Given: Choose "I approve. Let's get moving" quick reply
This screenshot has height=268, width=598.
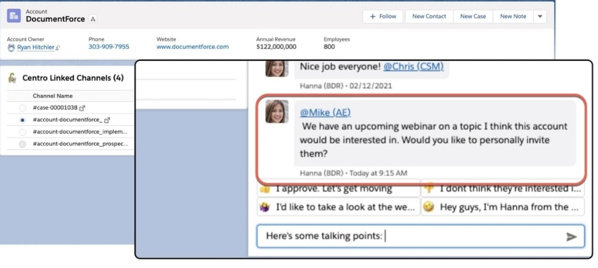Looking at the screenshot, I should point(339,188).
